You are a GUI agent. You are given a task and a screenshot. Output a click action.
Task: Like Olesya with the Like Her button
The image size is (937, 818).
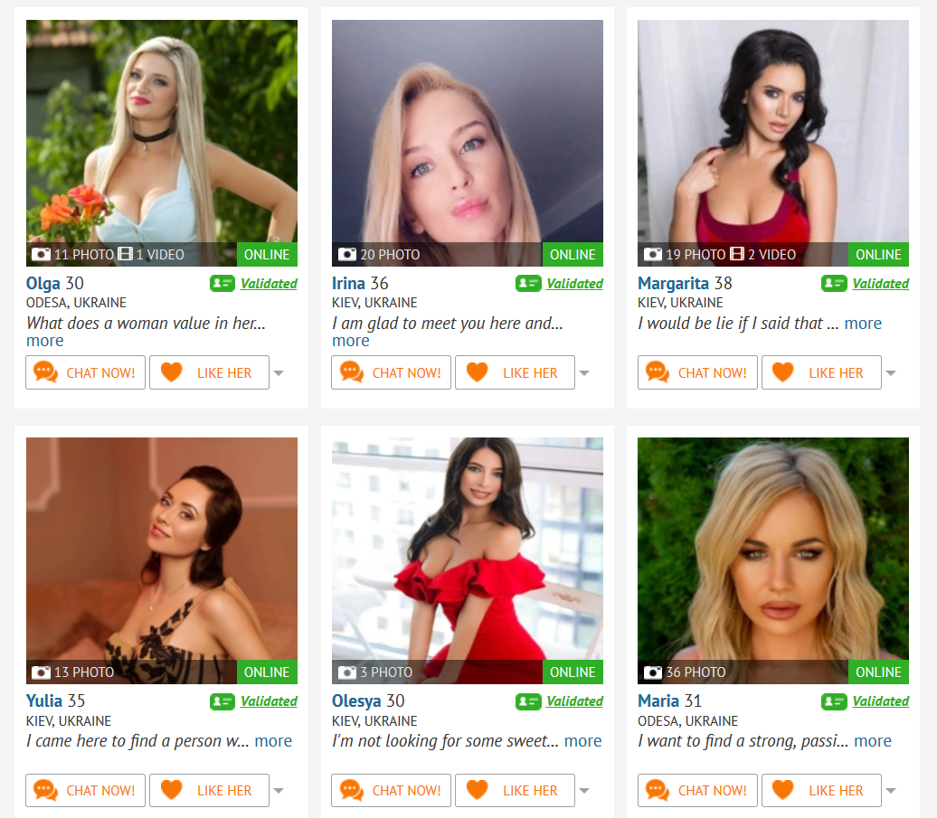515,790
